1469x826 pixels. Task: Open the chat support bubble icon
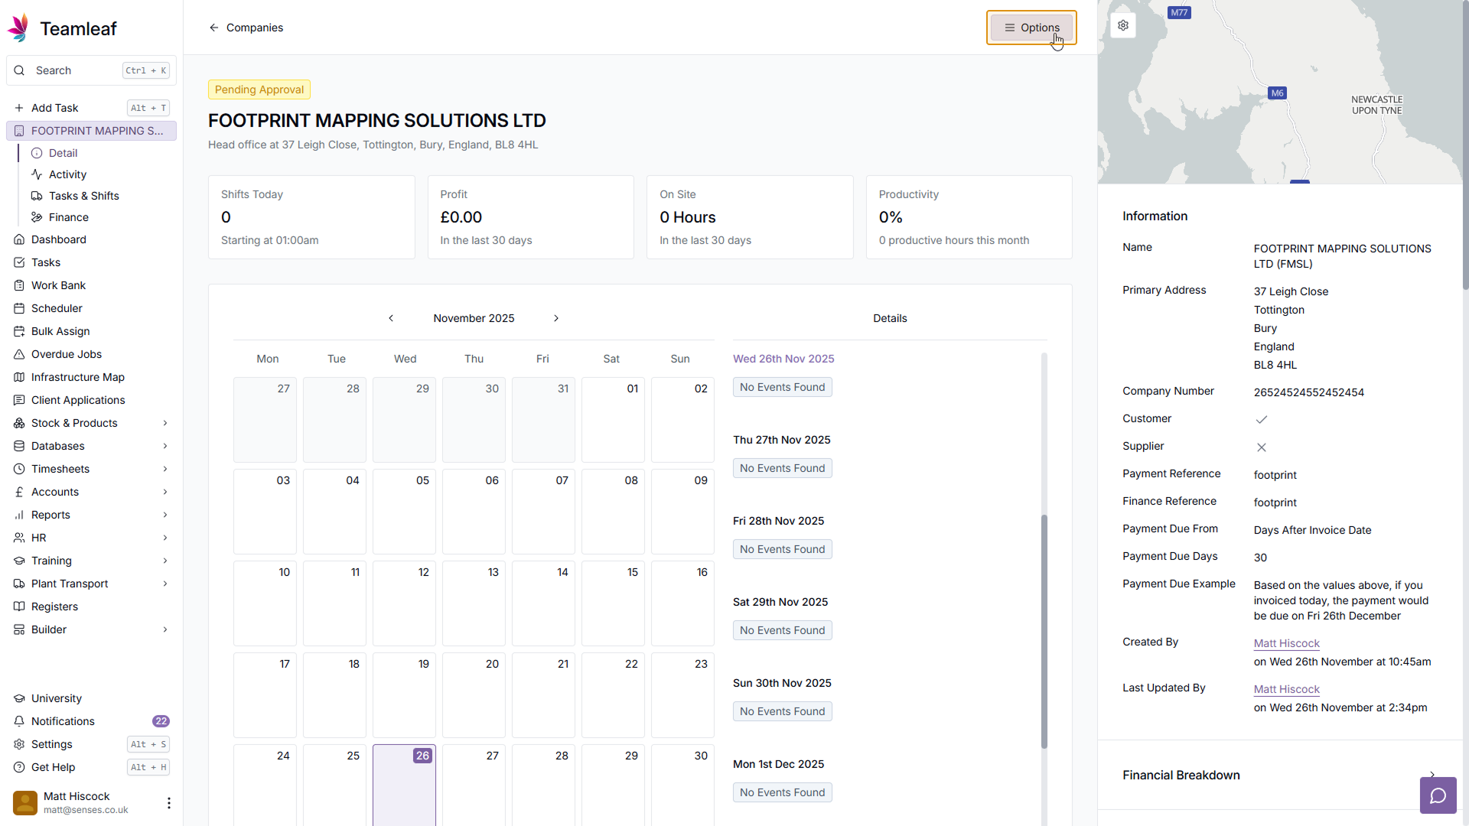pyautogui.click(x=1438, y=795)
